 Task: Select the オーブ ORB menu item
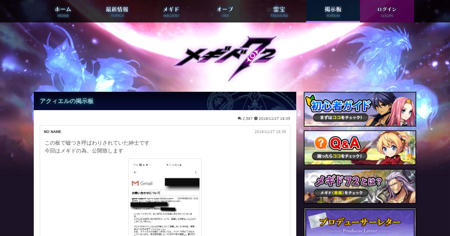225,11
